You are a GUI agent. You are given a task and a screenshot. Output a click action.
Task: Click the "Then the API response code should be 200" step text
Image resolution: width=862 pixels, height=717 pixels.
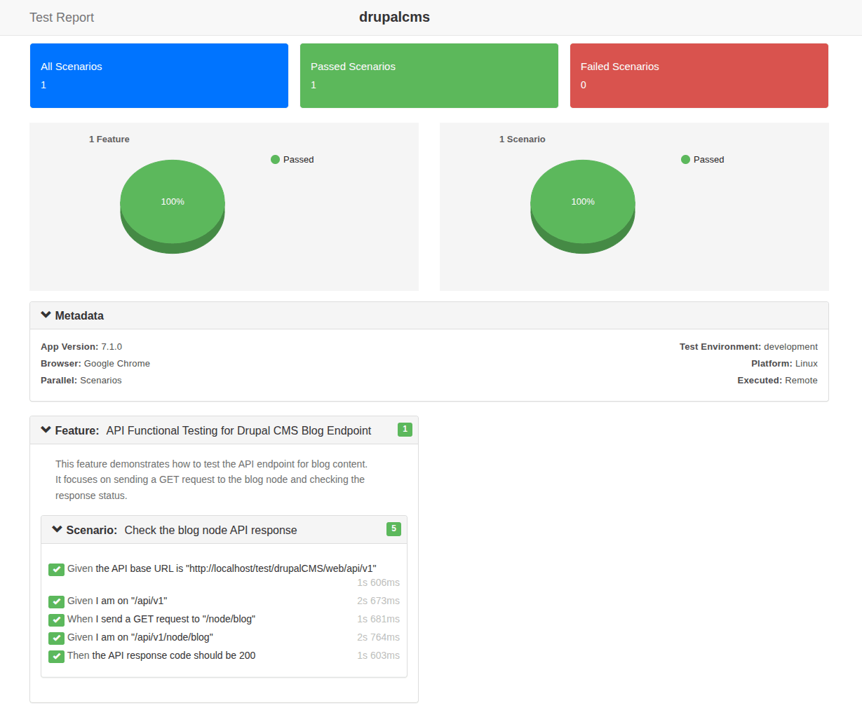161,656
